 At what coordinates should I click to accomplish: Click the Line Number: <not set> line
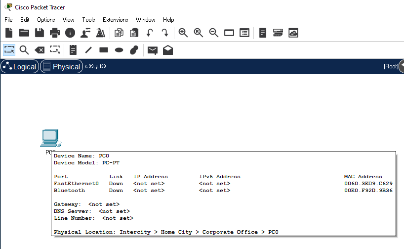pyautogui.click(x=93, y=218)
